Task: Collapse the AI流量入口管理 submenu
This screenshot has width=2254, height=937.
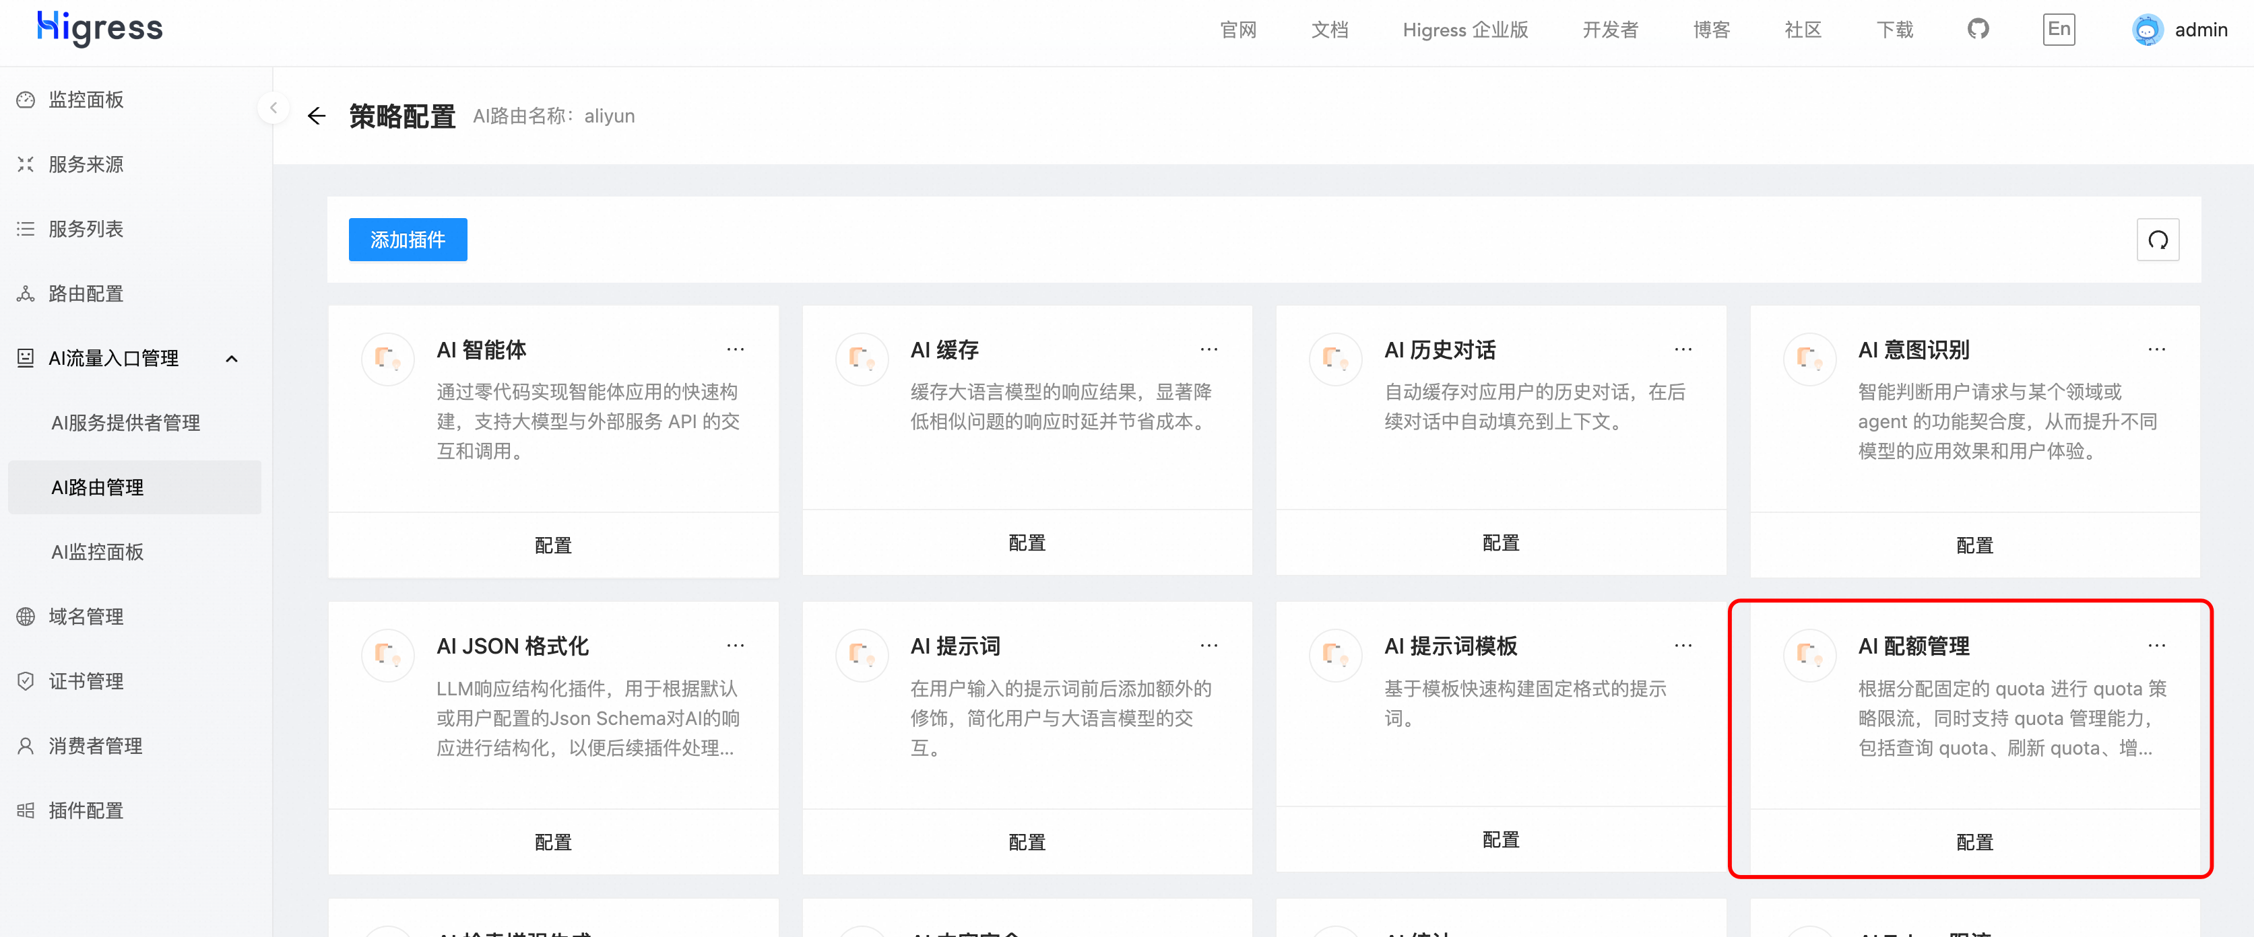Action: [232, 358]
